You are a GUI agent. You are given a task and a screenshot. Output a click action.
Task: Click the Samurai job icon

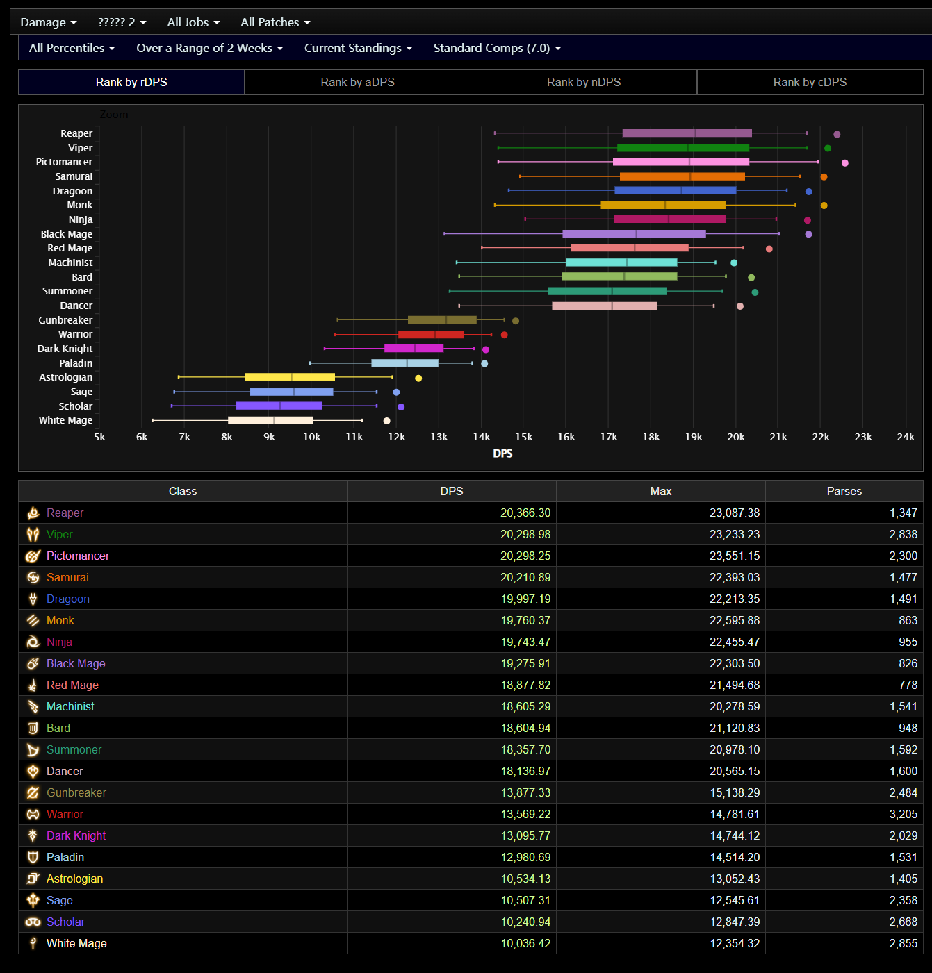click(33, 578)
